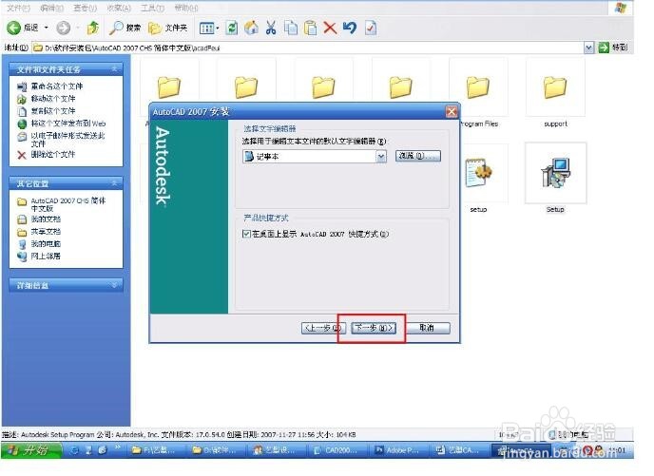Expand the 详细信息 panel
654x476 pixels.
pos(114,285)
